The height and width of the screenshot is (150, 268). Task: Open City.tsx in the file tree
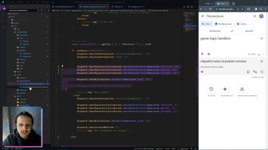click(x=26, y=44)
